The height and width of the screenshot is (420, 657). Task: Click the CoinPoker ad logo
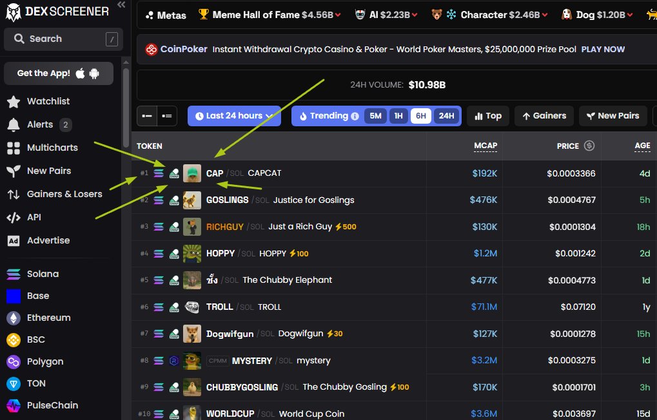coord(151,50)
